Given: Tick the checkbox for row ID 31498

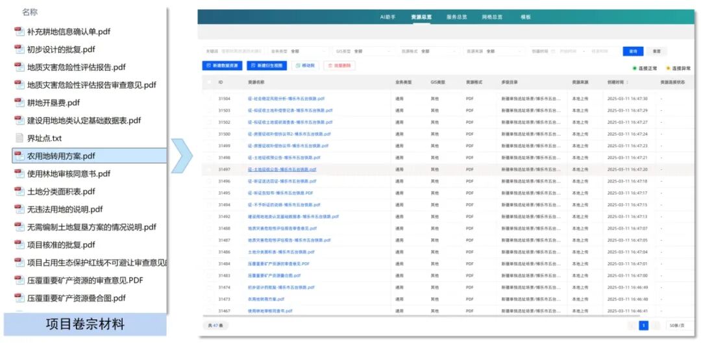Looking at the screenshot, I should tap(209, 158).
